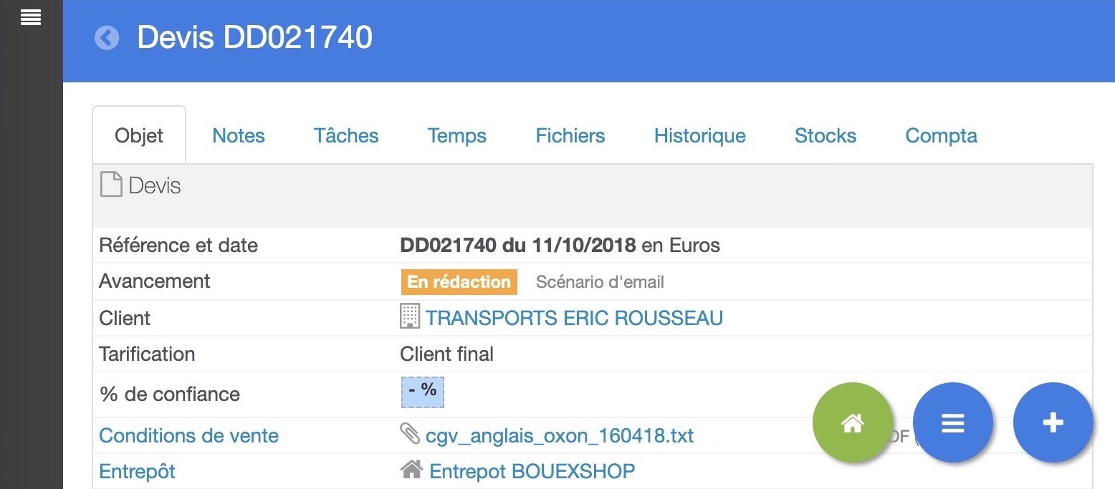Viewport: 1115px width, 489px height.
Task: Click the back arrow beside Devis DD021740
Action: (107, 38)
